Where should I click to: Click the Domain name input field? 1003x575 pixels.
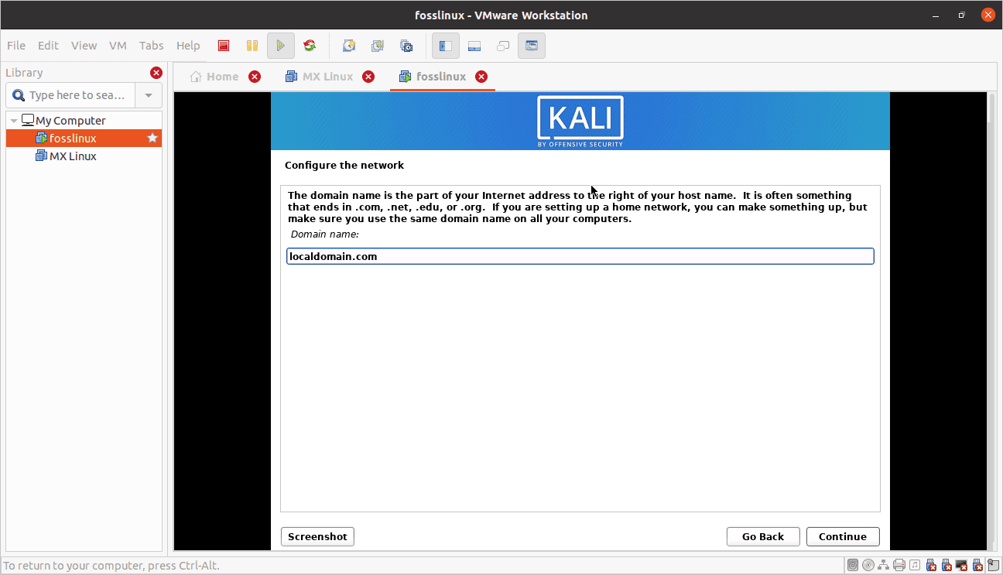580,256
